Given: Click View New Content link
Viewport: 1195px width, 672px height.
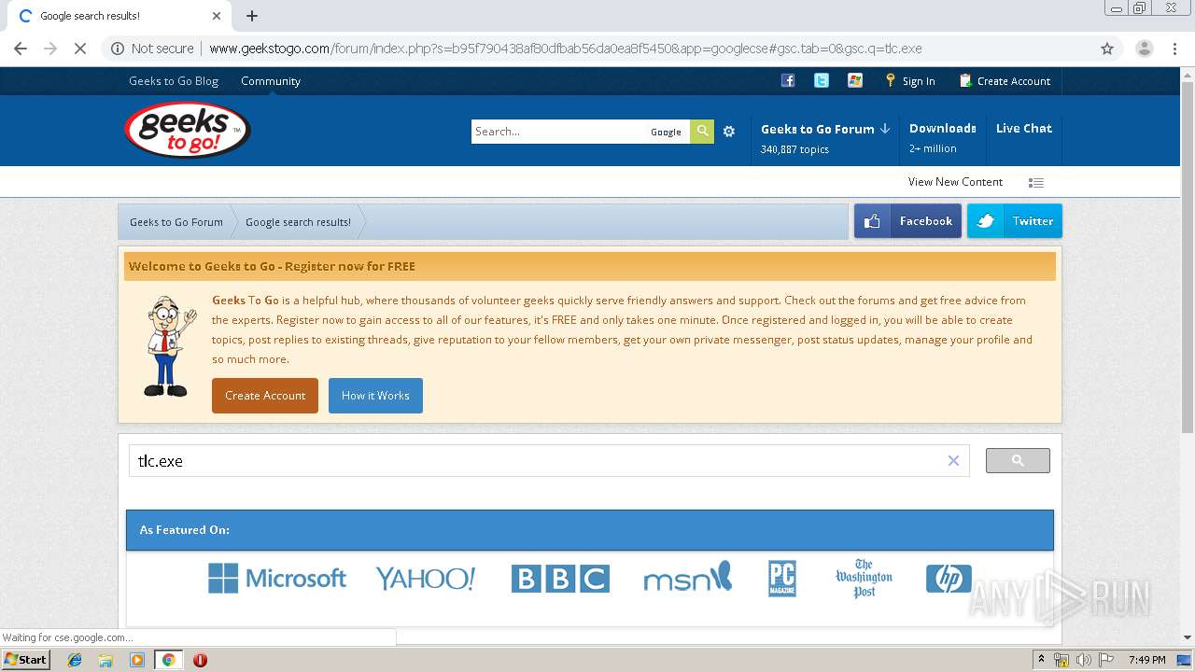Looking at the screenshot, I should pyautogui.click(x=955, y=182).
